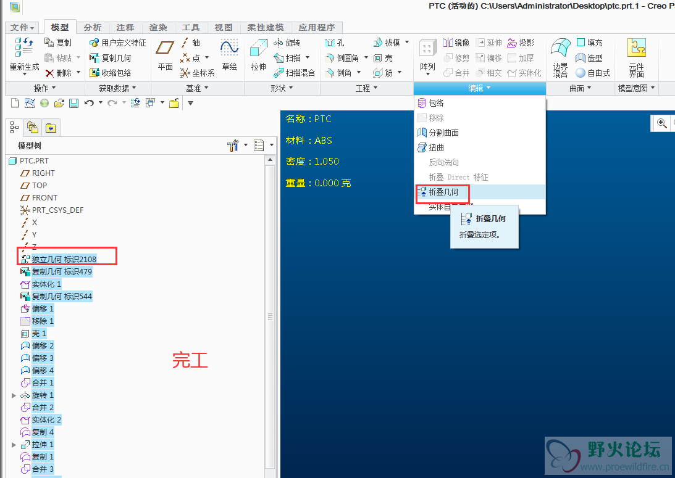Click the Open file folder icon
675x478 pixels.
coord(59,103)
